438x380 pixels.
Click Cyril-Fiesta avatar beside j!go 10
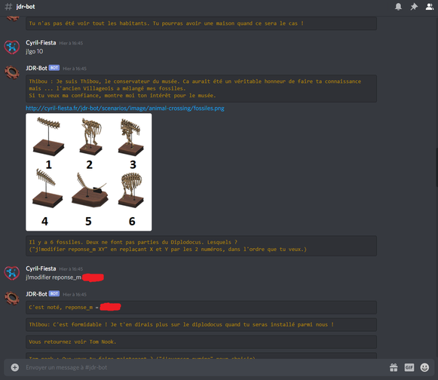12,47
